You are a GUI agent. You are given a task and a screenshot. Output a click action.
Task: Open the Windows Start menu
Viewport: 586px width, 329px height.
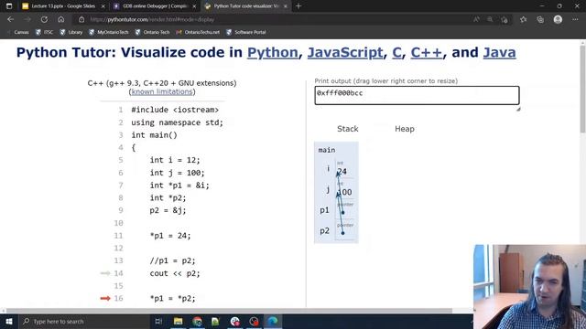pos(9,321)
